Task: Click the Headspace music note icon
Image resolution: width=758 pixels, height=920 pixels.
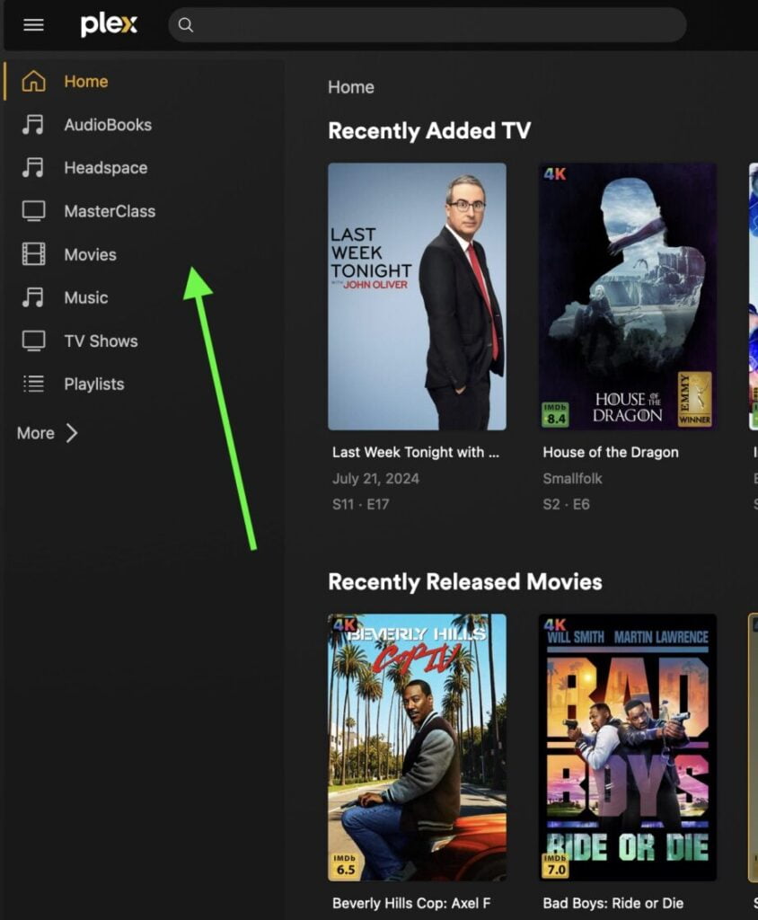Action: 33,168
